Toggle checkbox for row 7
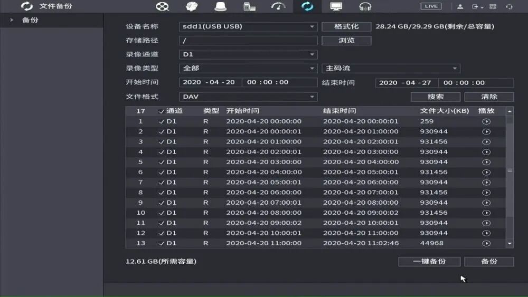This screenshot has height=297, width=528. pyautogui.click(x=161, y=183)
